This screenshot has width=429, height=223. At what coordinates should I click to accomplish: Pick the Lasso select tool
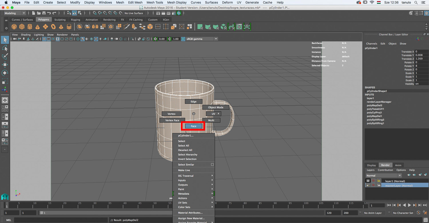point(5,48)
